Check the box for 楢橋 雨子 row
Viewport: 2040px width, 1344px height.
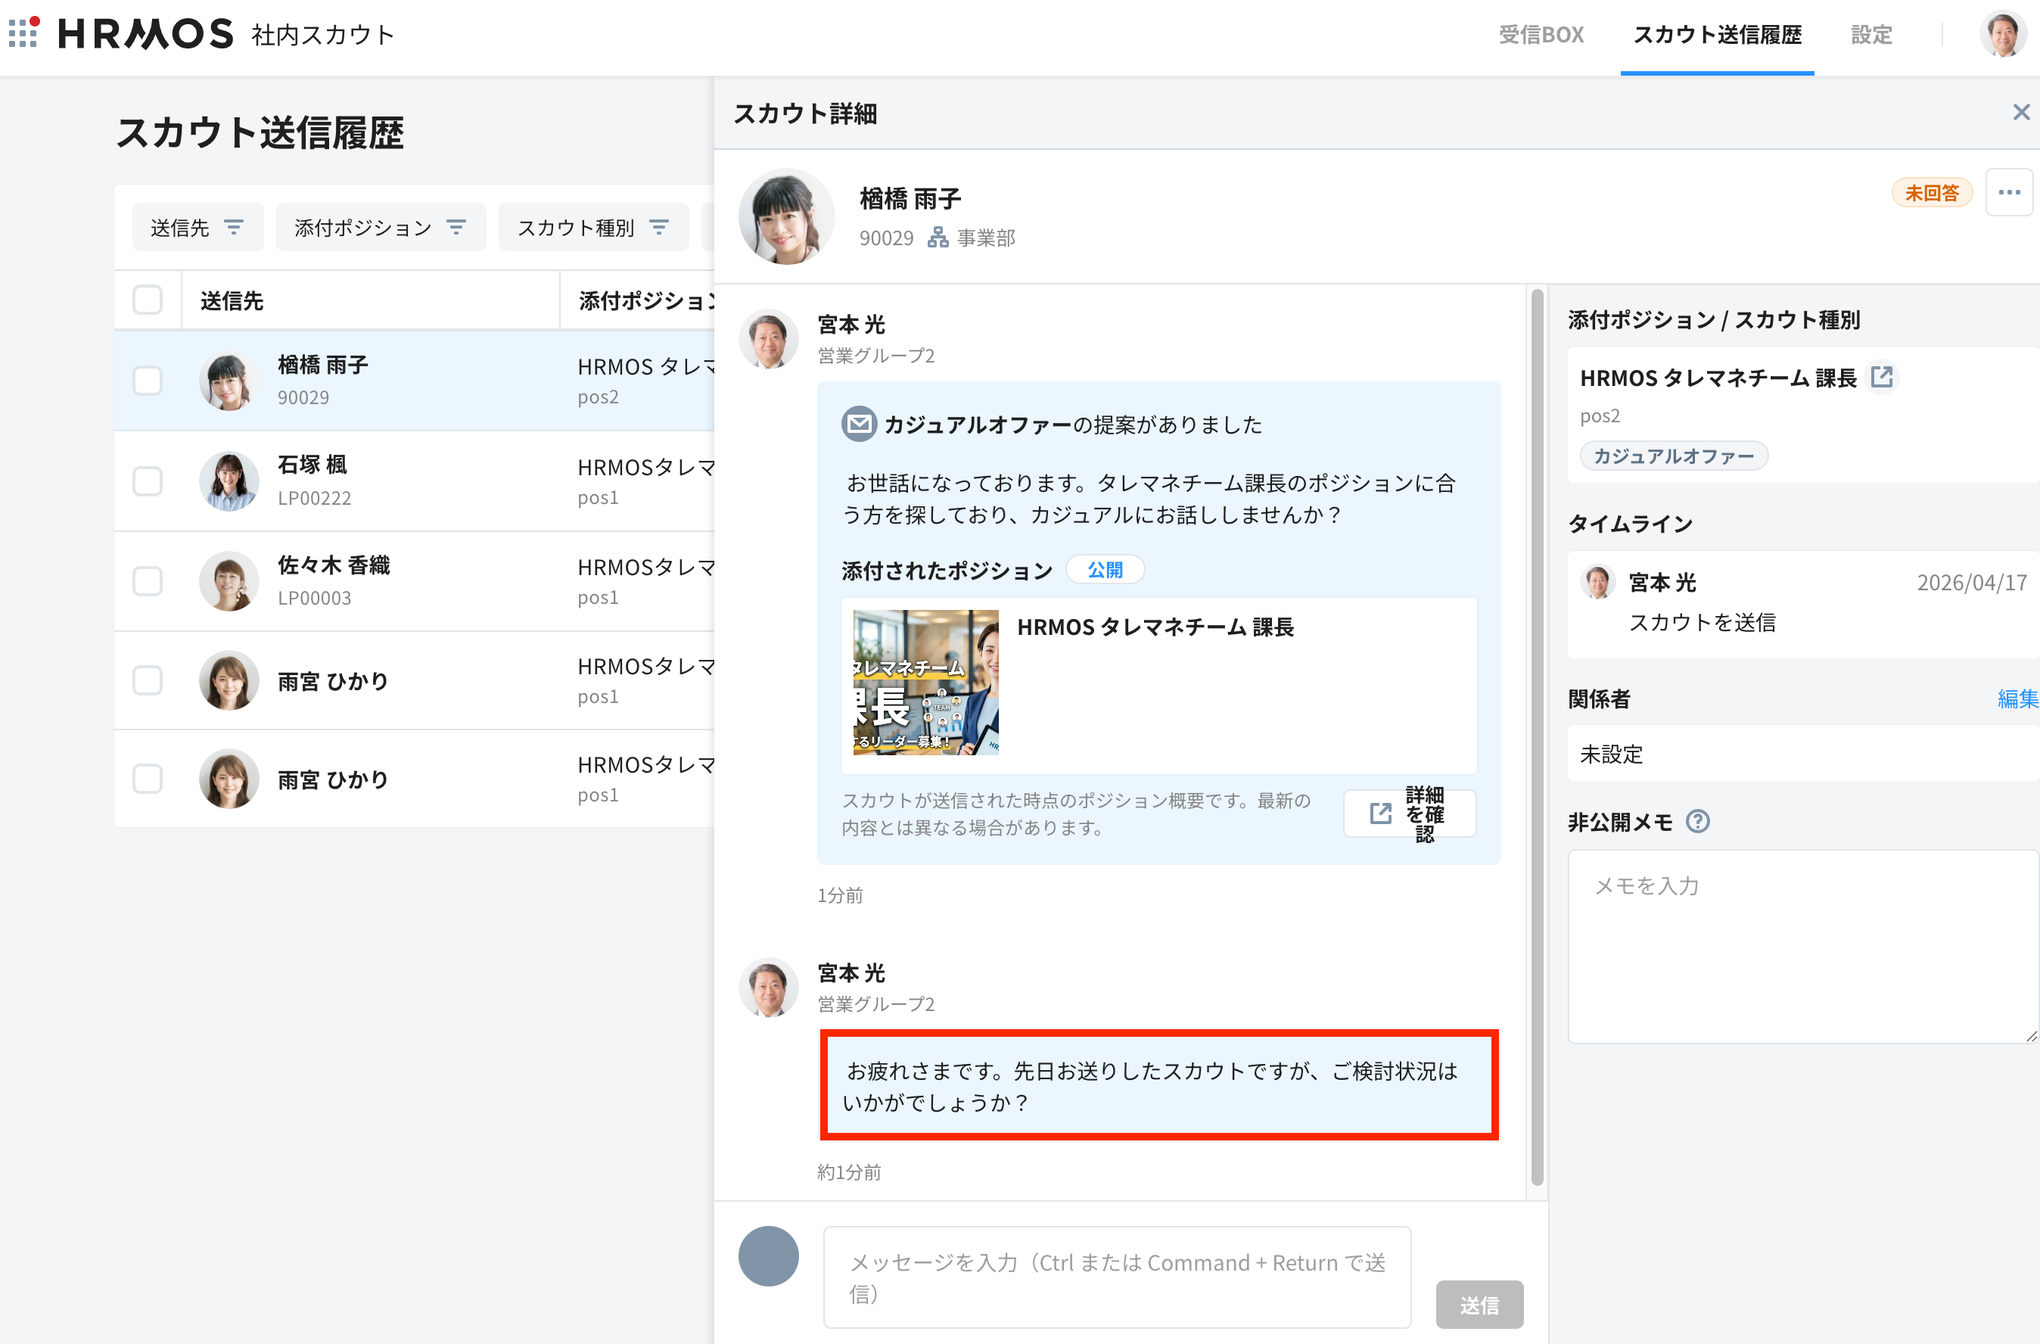148,381
